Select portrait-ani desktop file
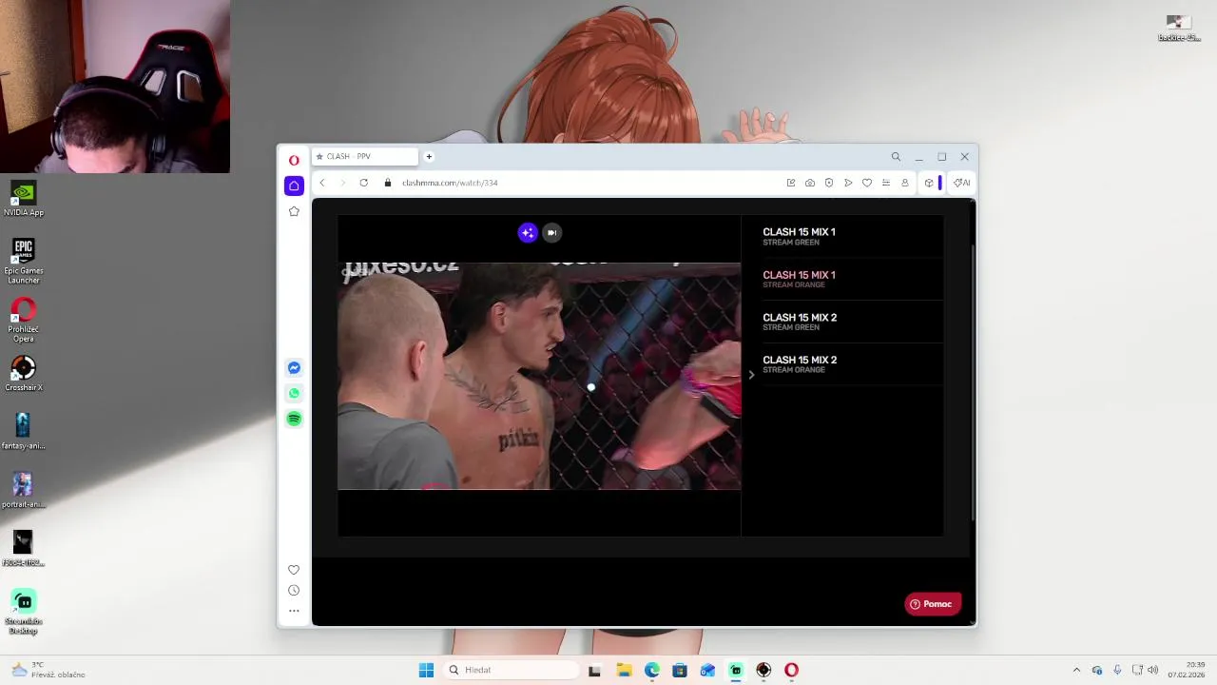 (23, 490)
